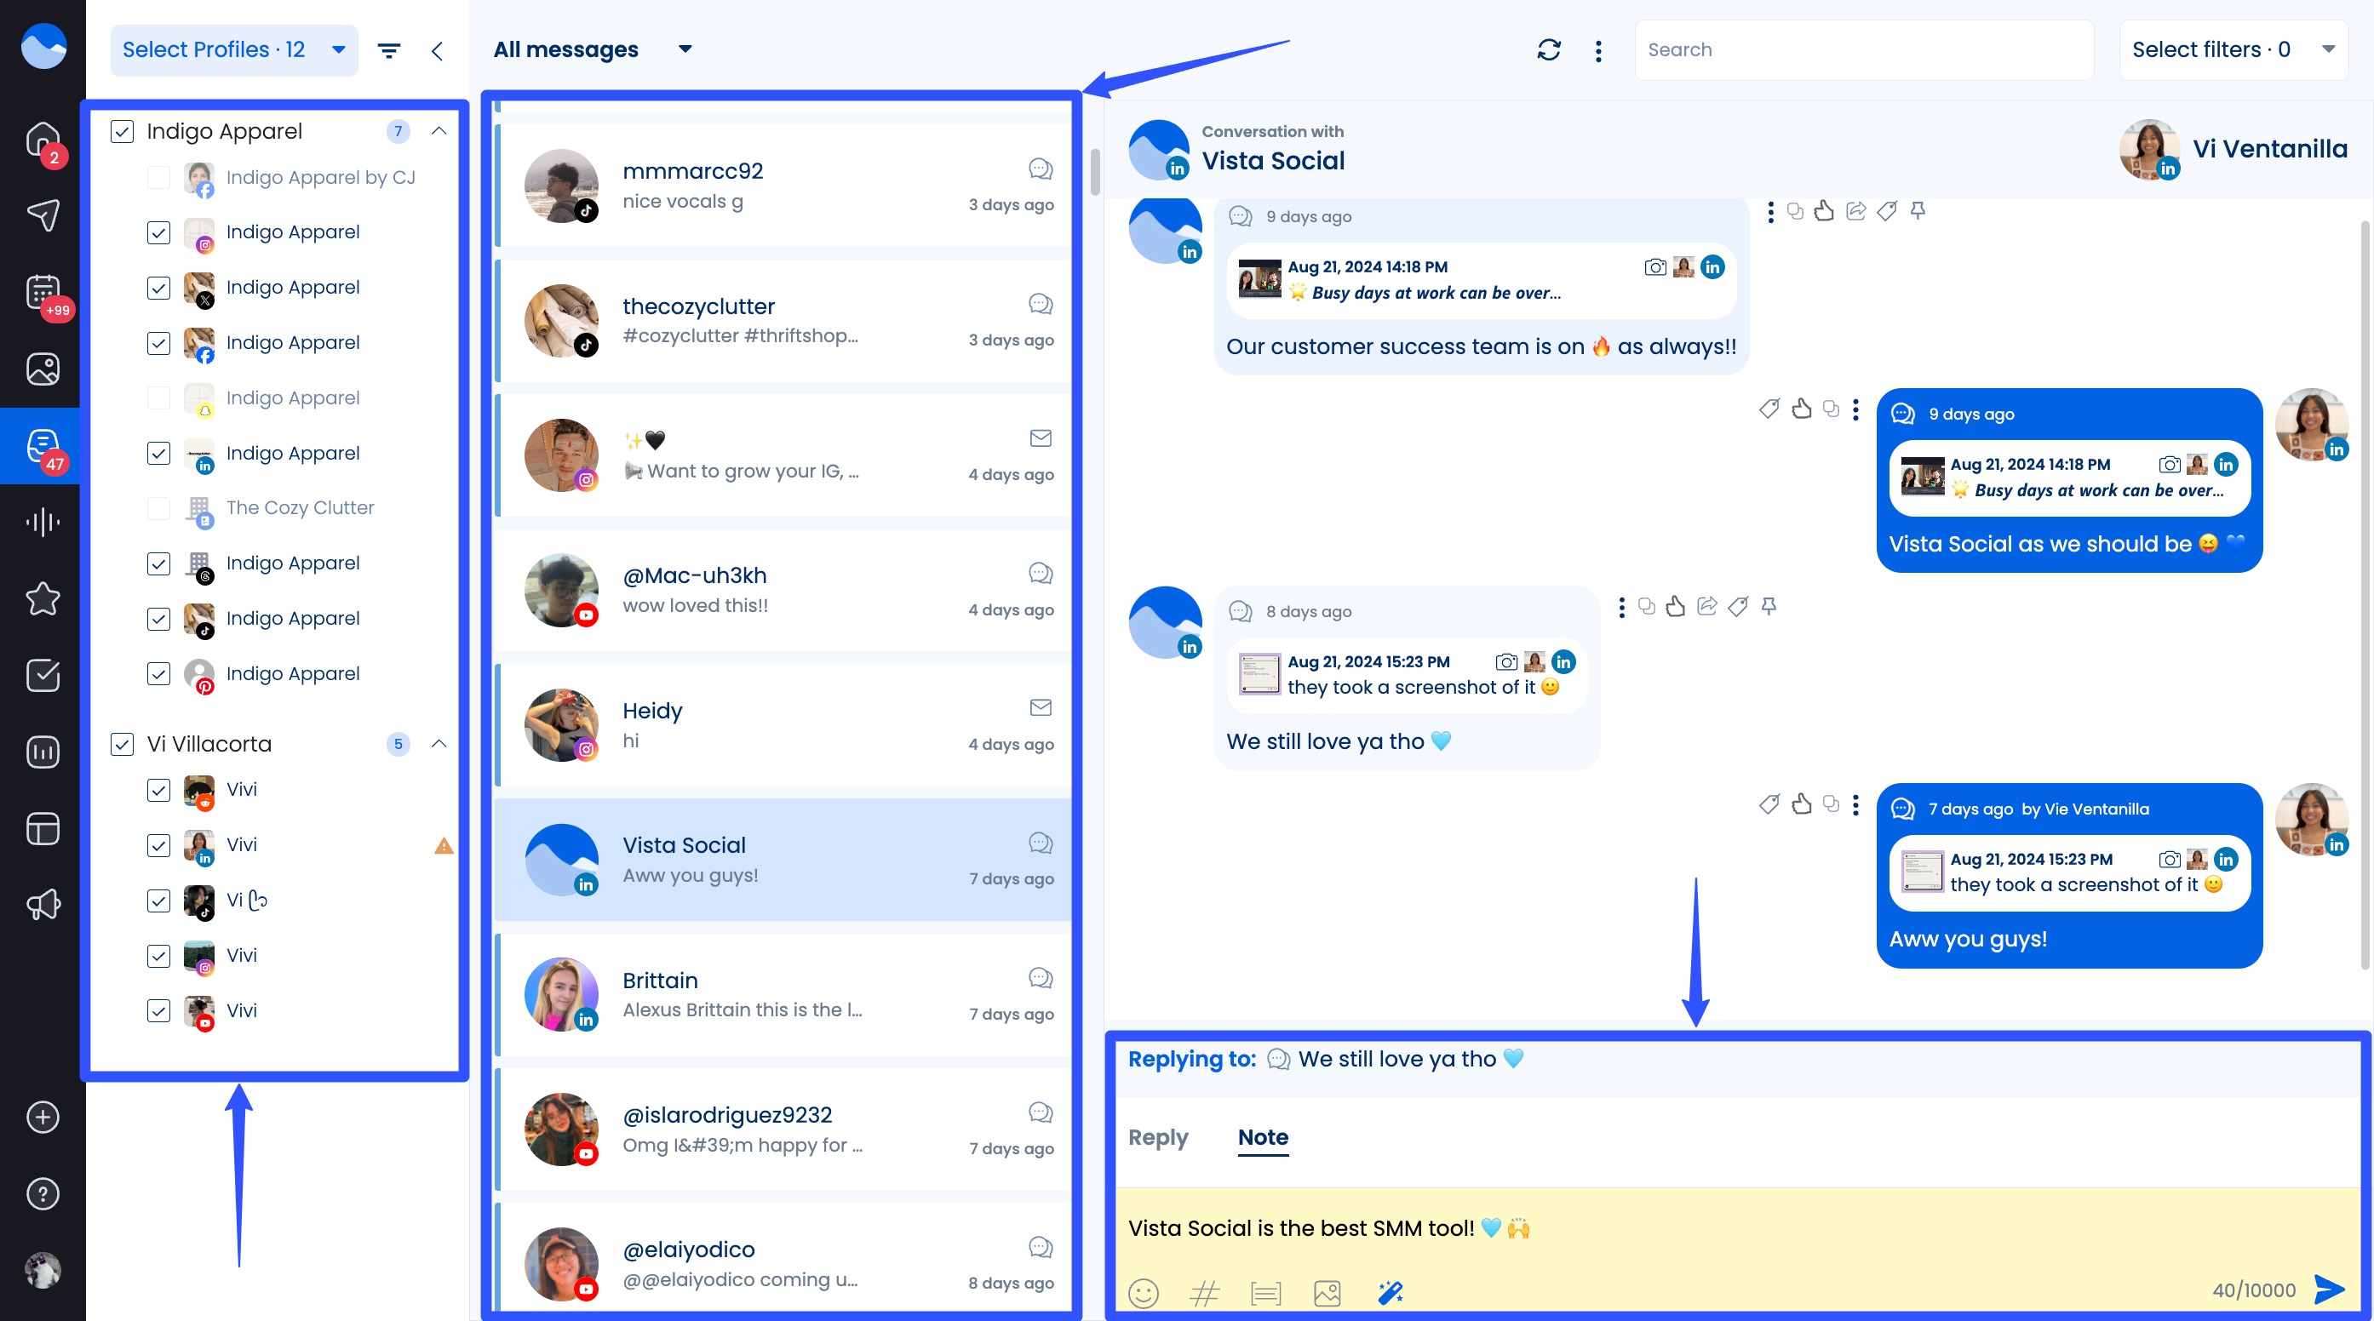Toggle the Vi Villacorta group checkbox
The height and width of the screenshot is (1321, 2374).
(x=123, y=744)
